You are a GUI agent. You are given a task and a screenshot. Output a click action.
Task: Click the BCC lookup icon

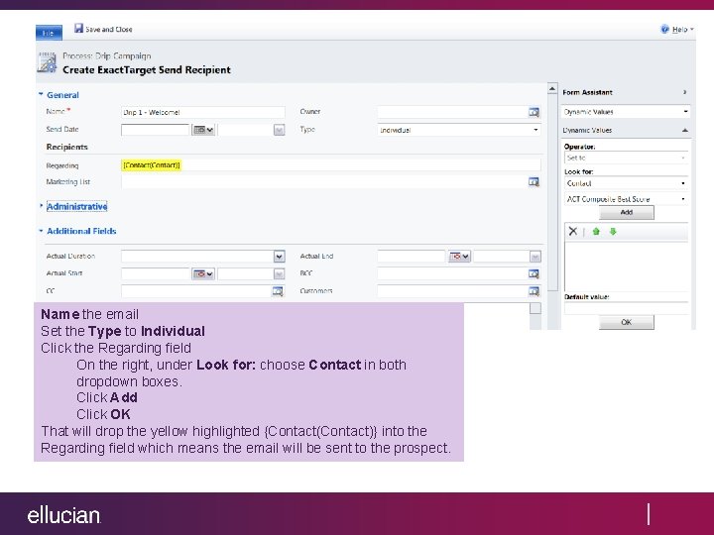[x=534, y=273]
